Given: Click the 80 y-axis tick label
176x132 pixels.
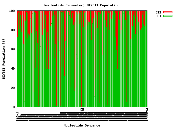Looking at the screenshot, I should click(13, 30).
